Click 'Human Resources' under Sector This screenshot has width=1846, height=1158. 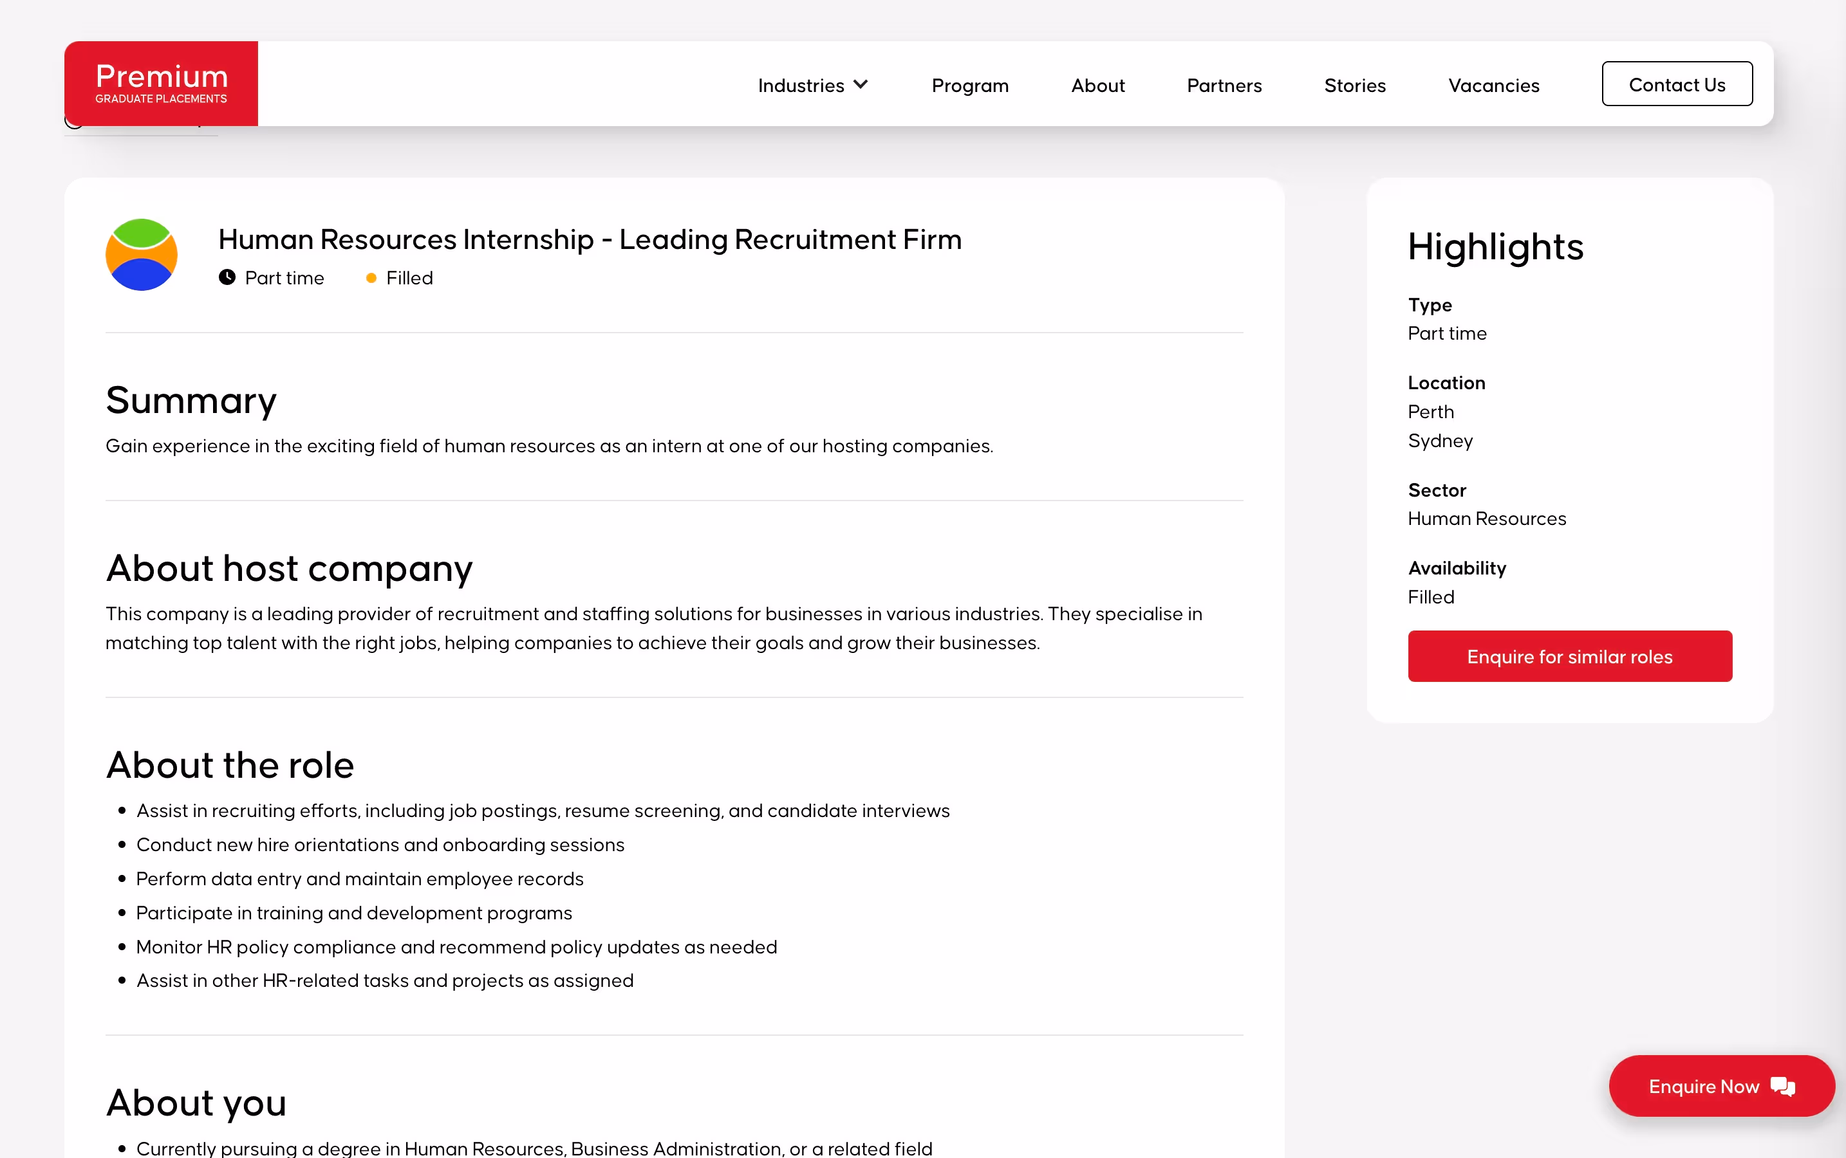1487,519
